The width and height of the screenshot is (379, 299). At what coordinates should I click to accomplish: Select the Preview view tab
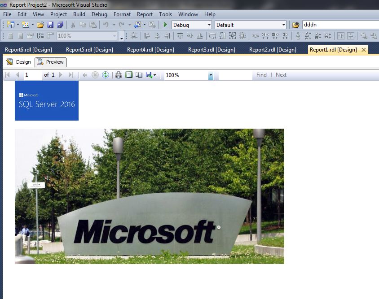coord(51,62)
